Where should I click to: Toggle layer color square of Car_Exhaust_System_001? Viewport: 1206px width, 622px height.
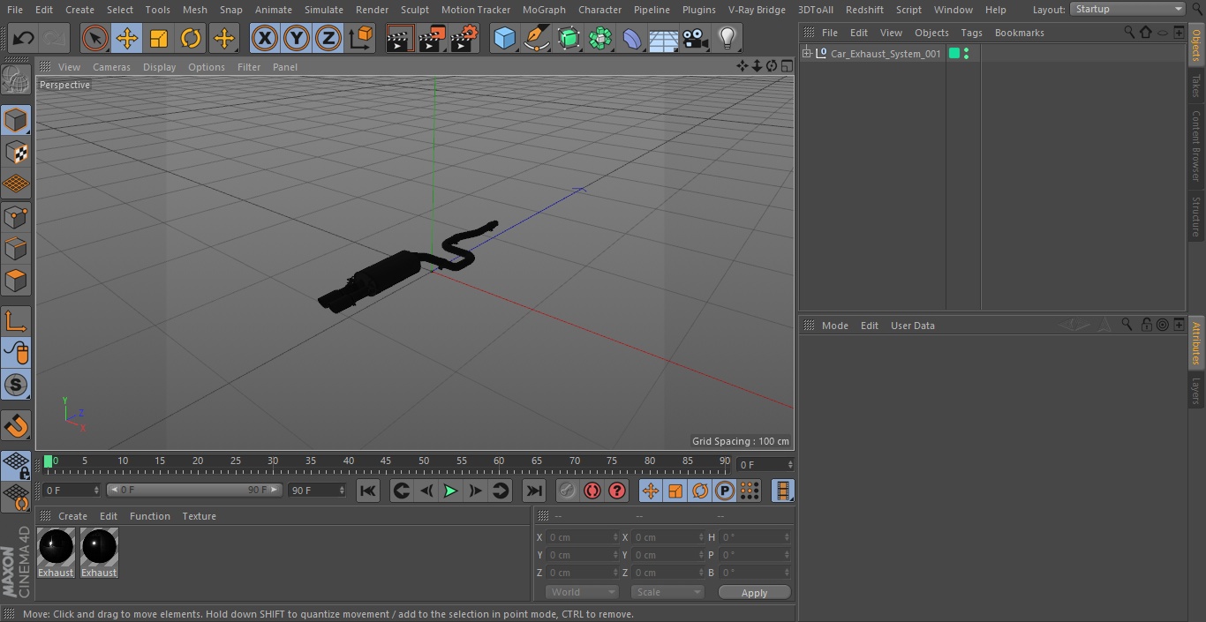click(954, 54)
